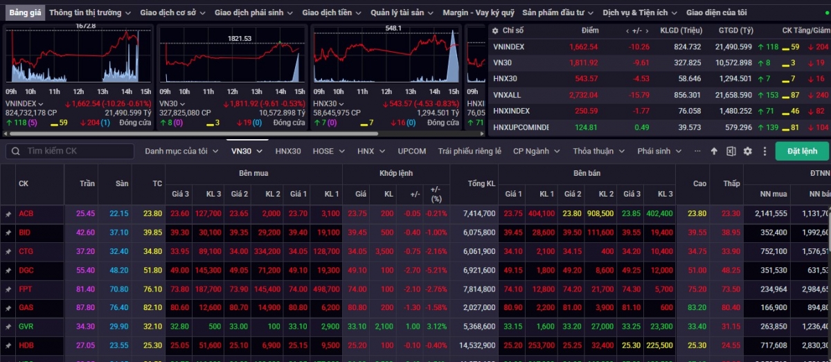Open the VNINDEX row in index table
The image size is (831, 362).
click(x=509, y=46)
